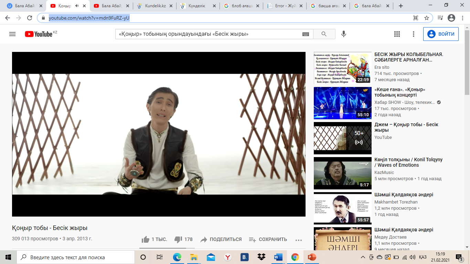Screen dimensions: 470x264
Task: Switch to the бақша ағаш Google tab
Action: click(328, 6)
